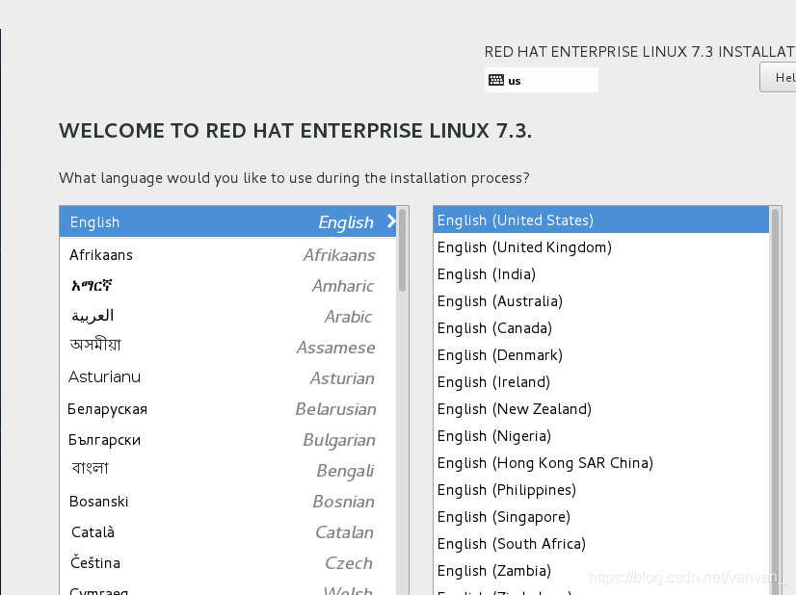Viewport: 796px width, 595px height.
Task: Click the Help button
Action: (778, 77)
